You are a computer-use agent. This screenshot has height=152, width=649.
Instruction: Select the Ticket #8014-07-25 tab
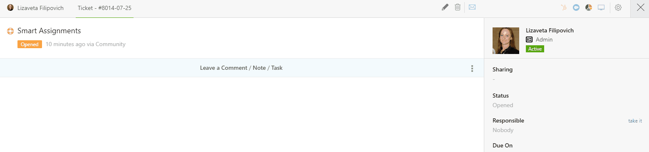pyautogui.click(x=104, y=8)
